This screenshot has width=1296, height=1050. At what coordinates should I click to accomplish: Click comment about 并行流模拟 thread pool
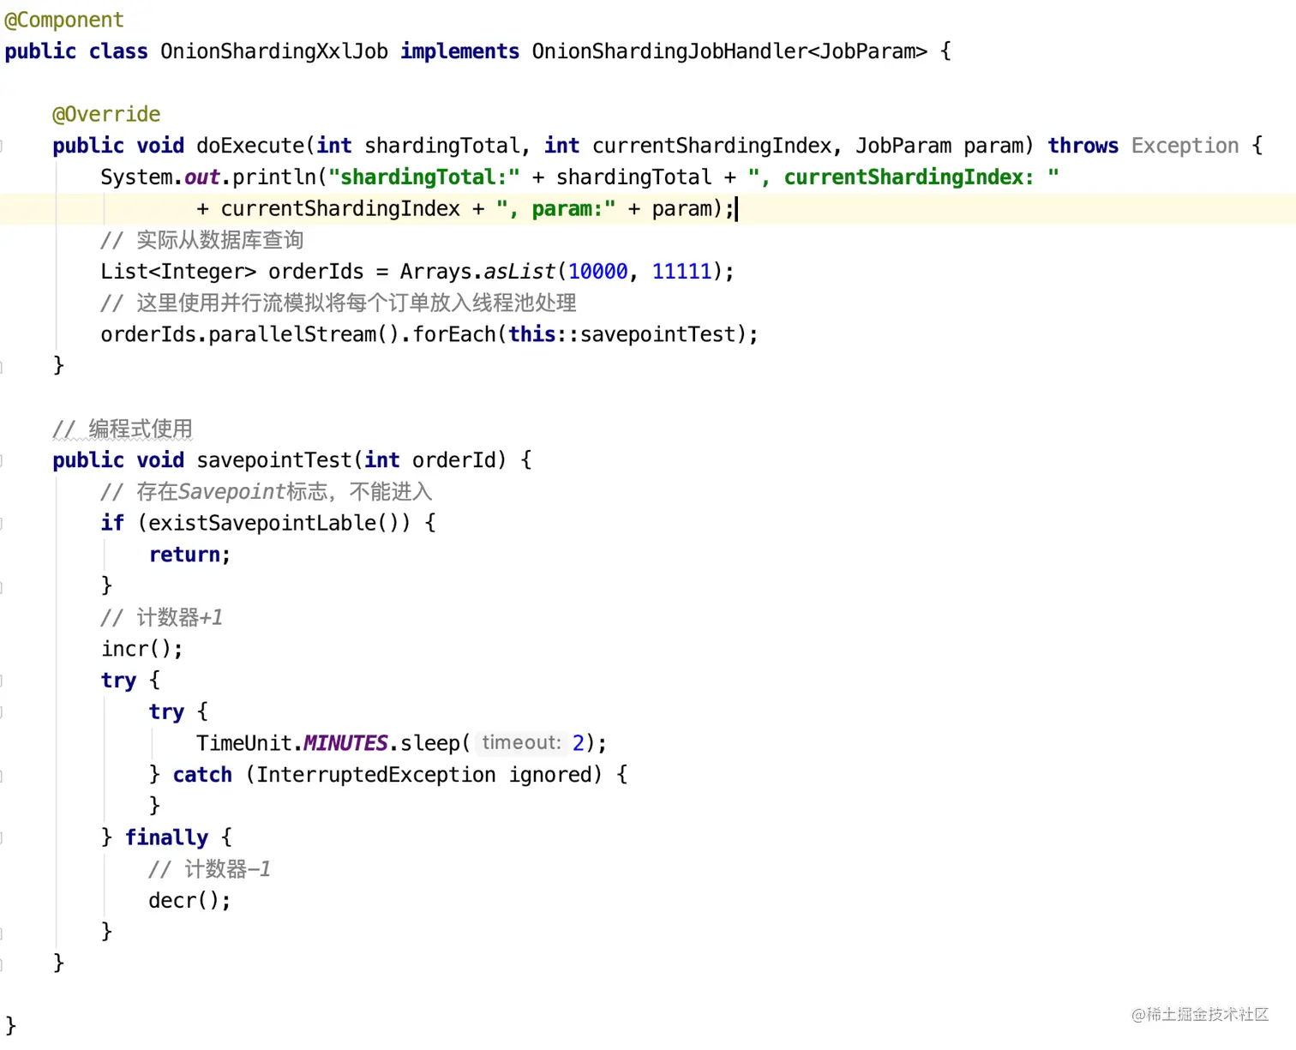[338, 303]
